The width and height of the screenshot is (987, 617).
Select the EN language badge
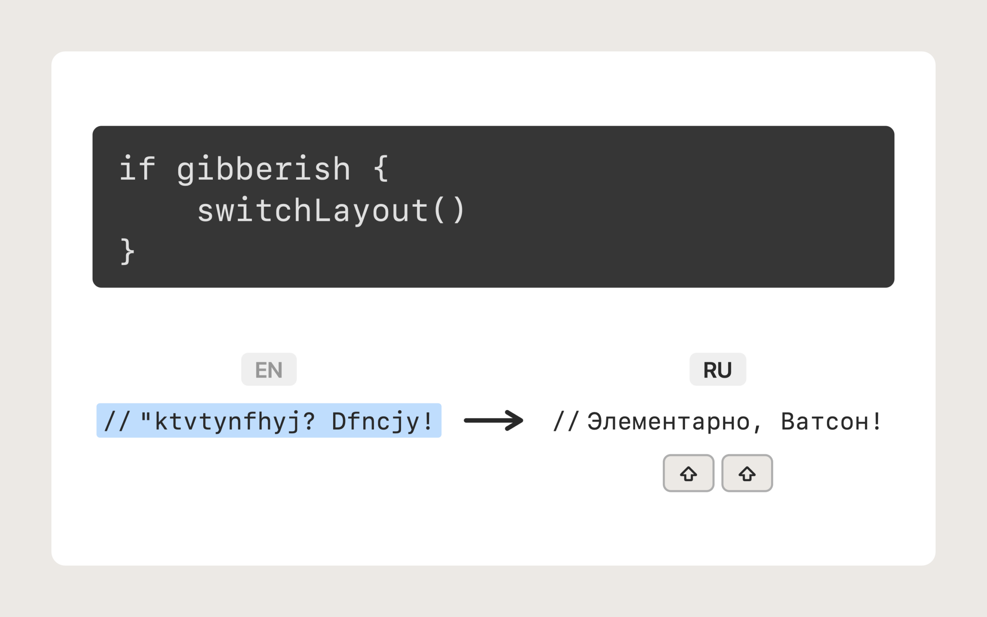(269, 369)
